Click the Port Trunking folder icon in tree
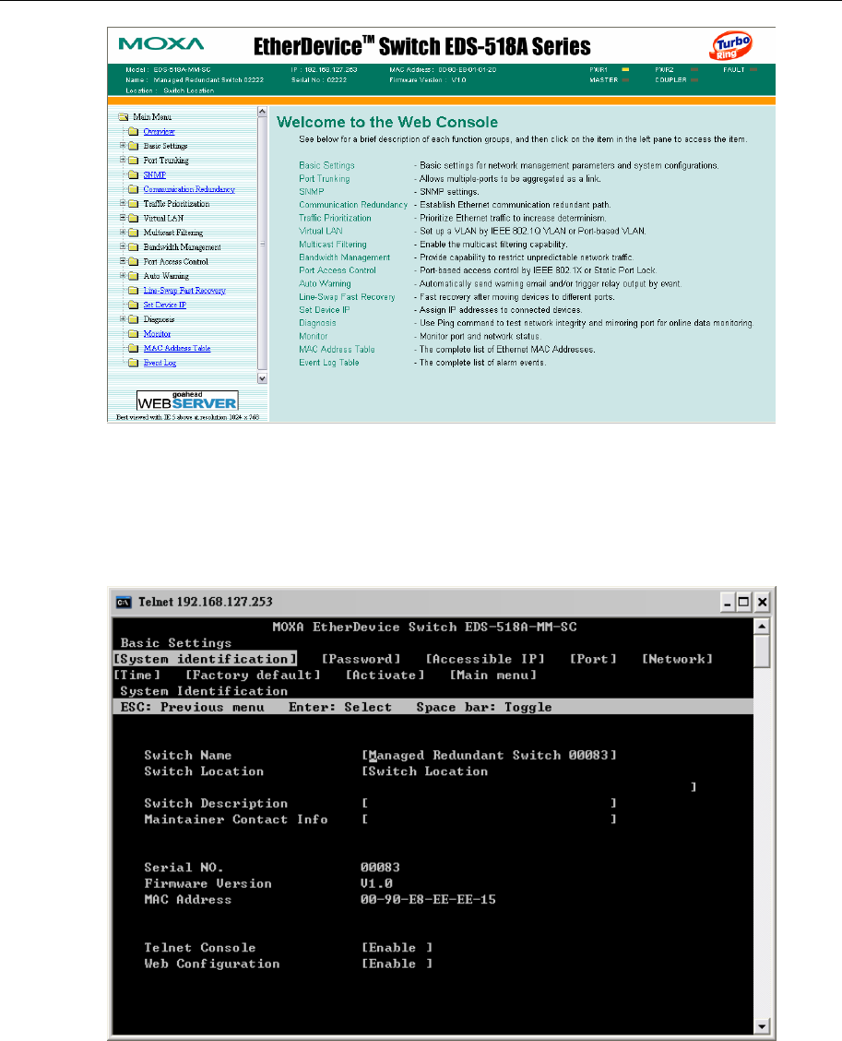Viewport: 842px width, 1041px height. click(134, 160)
